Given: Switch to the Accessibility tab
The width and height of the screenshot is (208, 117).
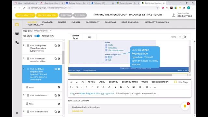Looking at the screenshot, I should click(93, 22).
